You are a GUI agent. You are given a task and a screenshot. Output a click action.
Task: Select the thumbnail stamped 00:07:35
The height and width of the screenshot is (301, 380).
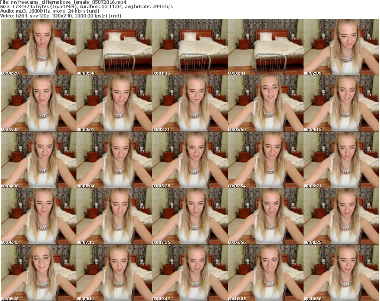(x=190, y=216)
